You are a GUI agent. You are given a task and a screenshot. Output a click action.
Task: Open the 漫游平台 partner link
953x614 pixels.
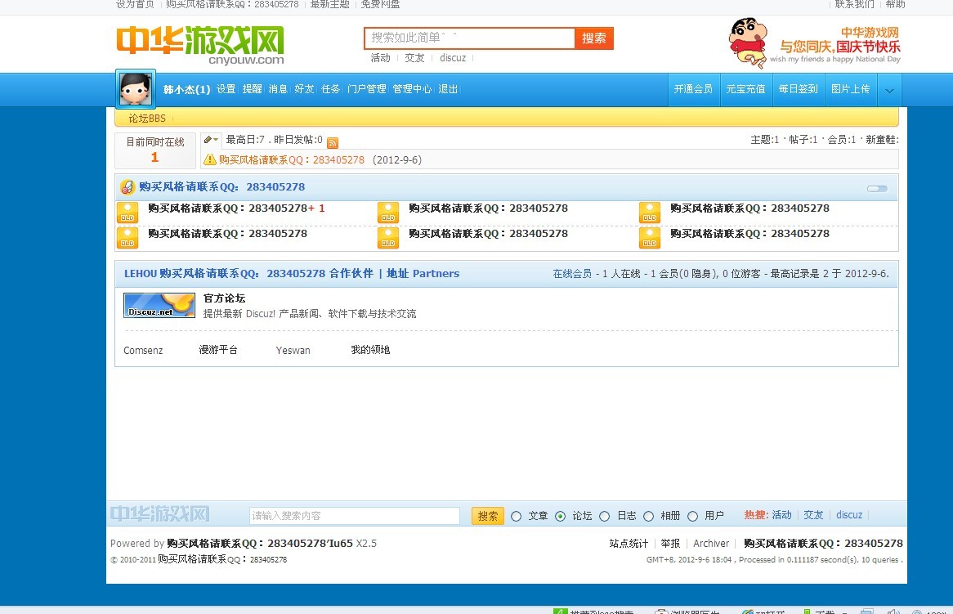pyautogui.click(x=218, y=350)
